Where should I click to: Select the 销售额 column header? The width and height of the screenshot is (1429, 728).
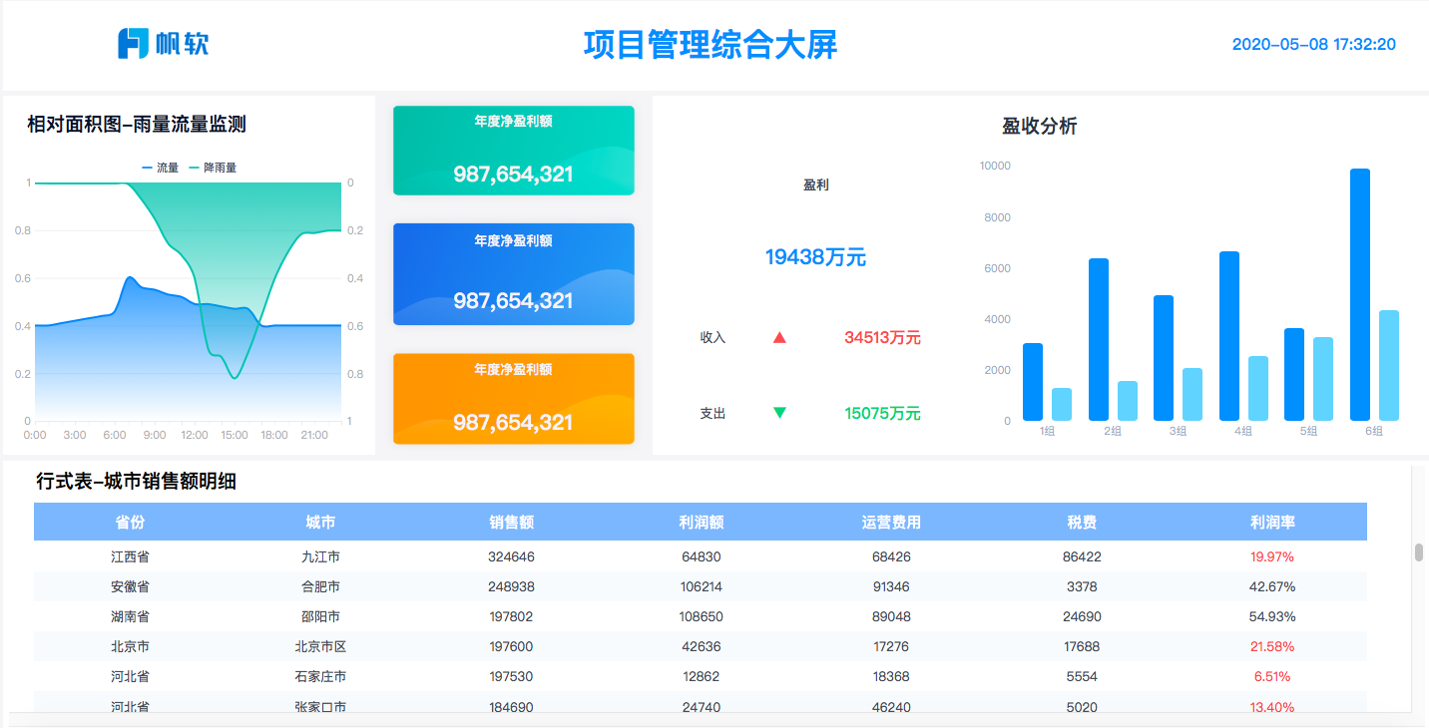pyautogui.click(x=511, y=522)
